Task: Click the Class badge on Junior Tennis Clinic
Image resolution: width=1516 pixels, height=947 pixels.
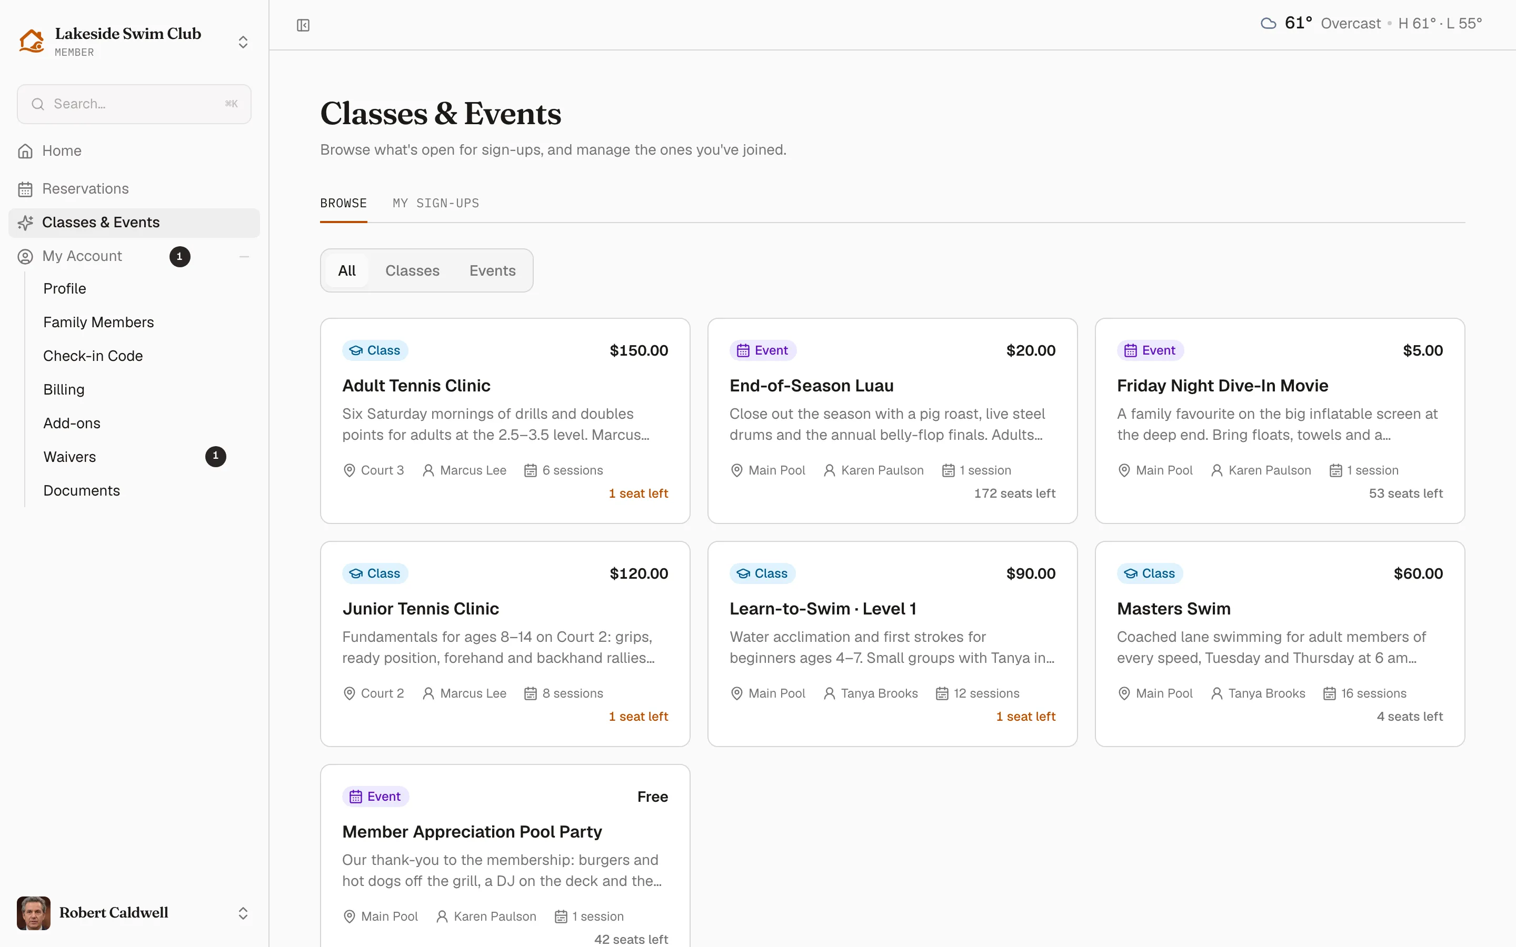Action: [x=375, y=573]
